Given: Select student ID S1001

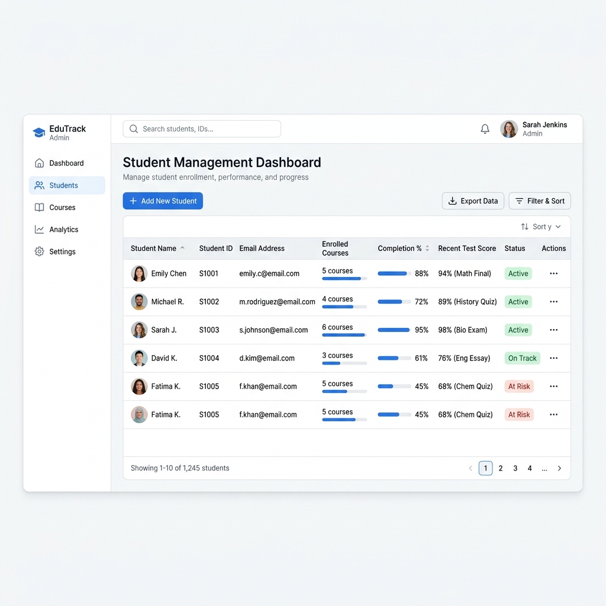Looking at the screenshot, I should click(x=209, y=273).
